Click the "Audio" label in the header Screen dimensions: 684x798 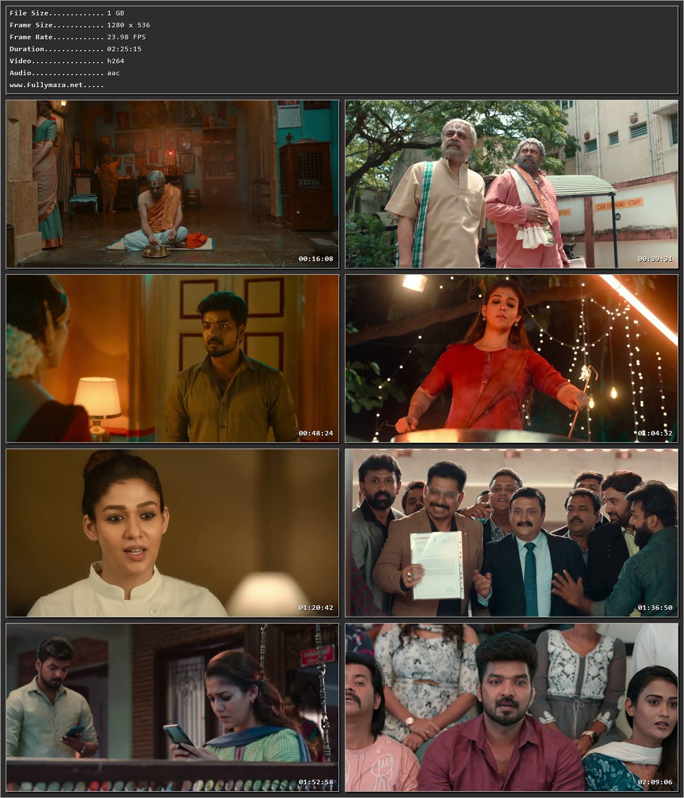coord(21,73)
